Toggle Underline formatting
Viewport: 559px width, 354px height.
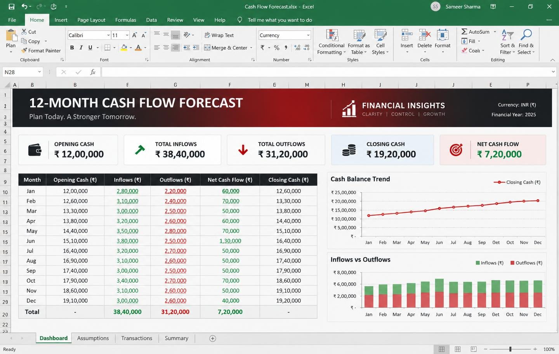[90, 48]
